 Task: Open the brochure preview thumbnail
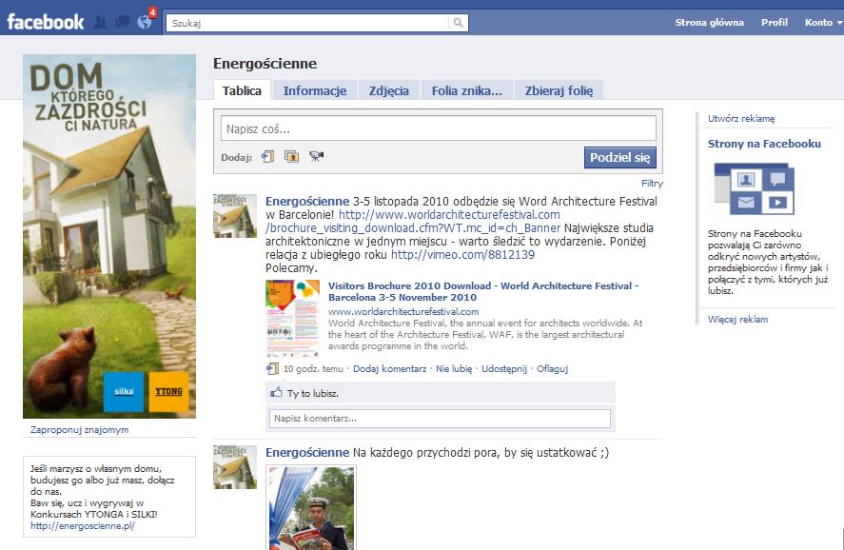pyautogui.click(x=293, y=319)
